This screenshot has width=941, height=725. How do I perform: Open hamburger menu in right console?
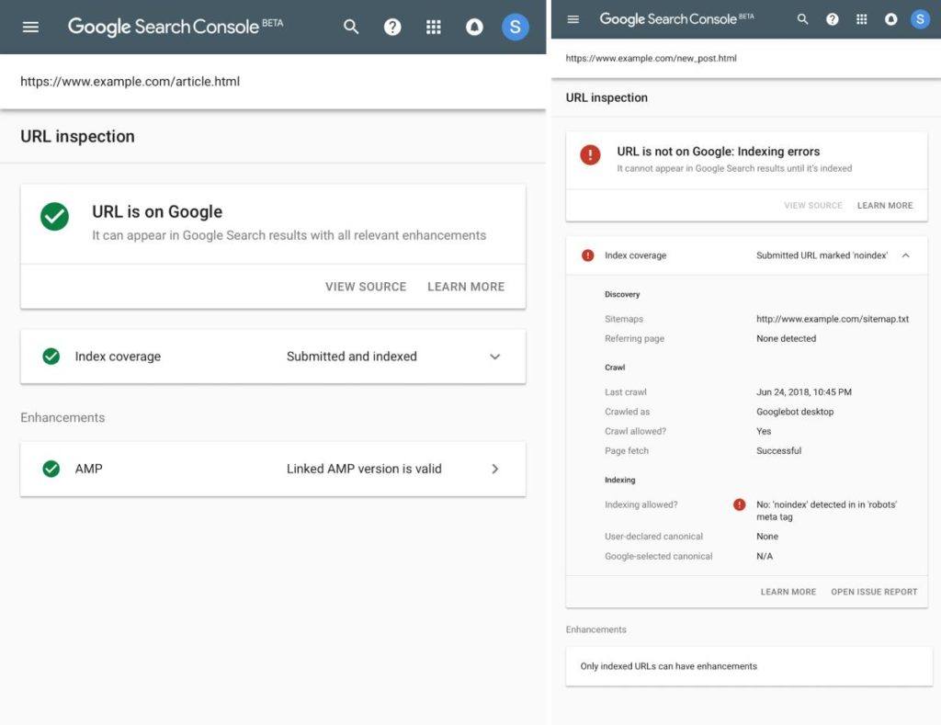point(573,19)
